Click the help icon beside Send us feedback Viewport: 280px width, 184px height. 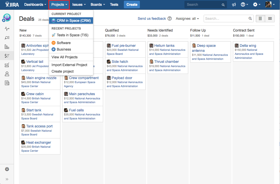(x=170, y=19)
